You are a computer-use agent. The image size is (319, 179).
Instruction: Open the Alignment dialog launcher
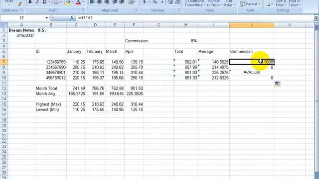pyautogui.click(x=136, y=10)
